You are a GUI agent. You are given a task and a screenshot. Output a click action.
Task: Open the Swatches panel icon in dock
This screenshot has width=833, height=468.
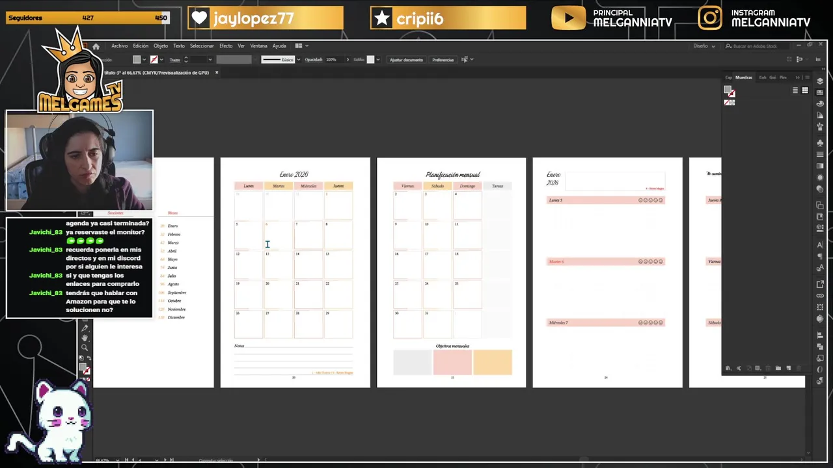click(x=820, y=92)
